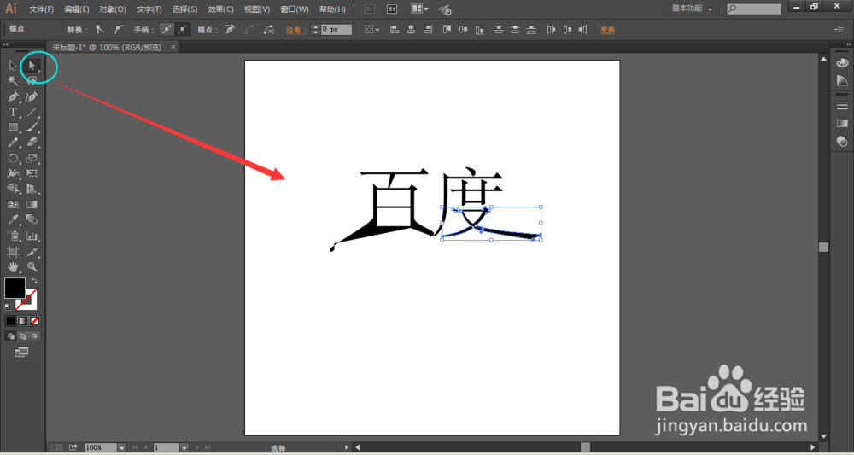Switch to 未标题-1 document tab
Screen dimensions: 854x455
[107, 47]
